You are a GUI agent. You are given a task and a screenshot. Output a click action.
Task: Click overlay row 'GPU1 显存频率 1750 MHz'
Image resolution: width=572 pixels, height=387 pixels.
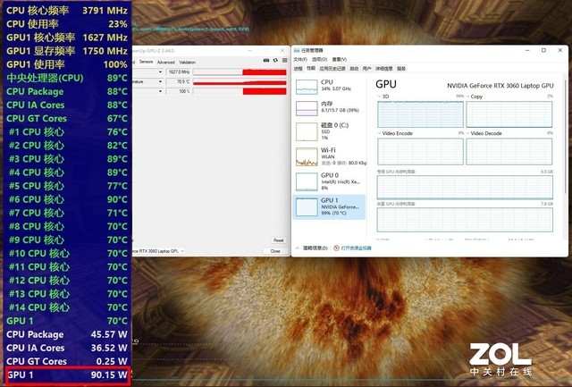pos(67,51)
